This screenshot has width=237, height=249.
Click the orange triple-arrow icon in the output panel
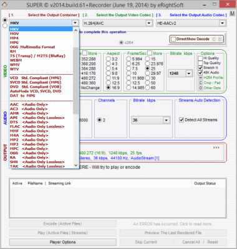(216, 148)
